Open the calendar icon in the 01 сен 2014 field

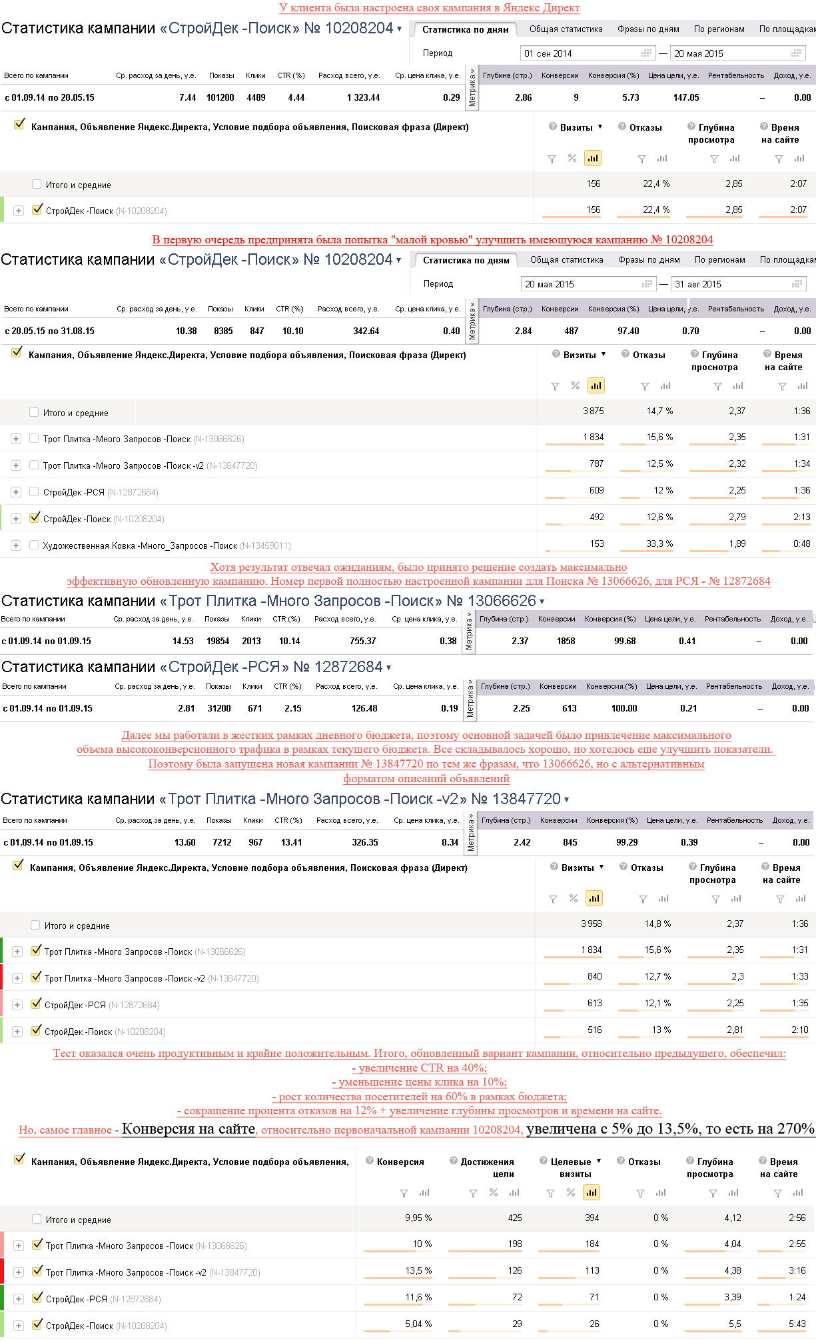646,53
